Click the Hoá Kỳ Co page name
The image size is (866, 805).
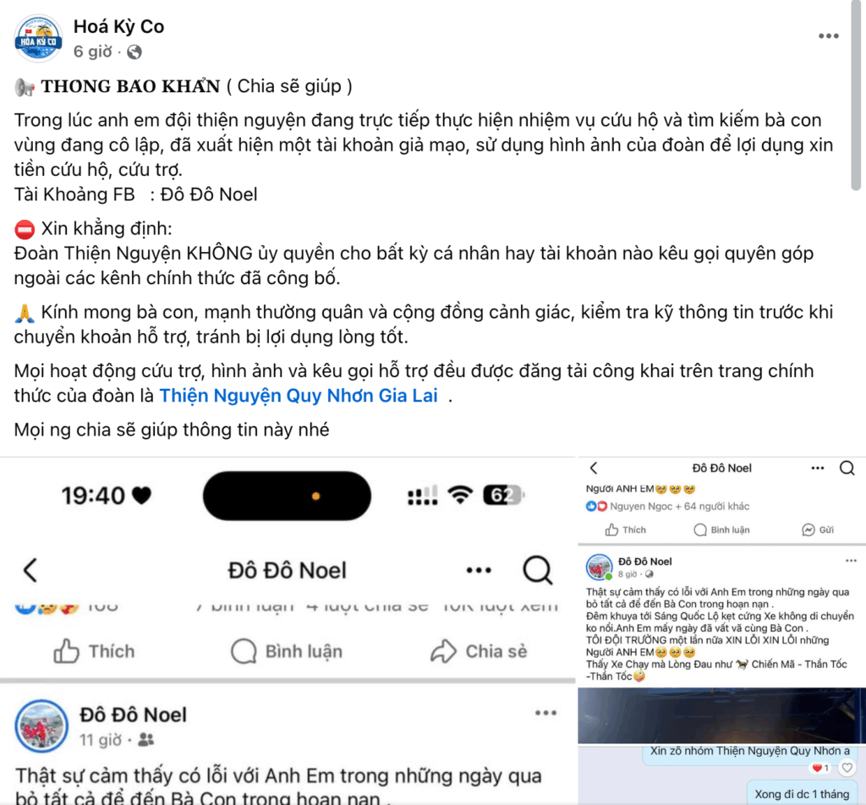coord(118,26)
